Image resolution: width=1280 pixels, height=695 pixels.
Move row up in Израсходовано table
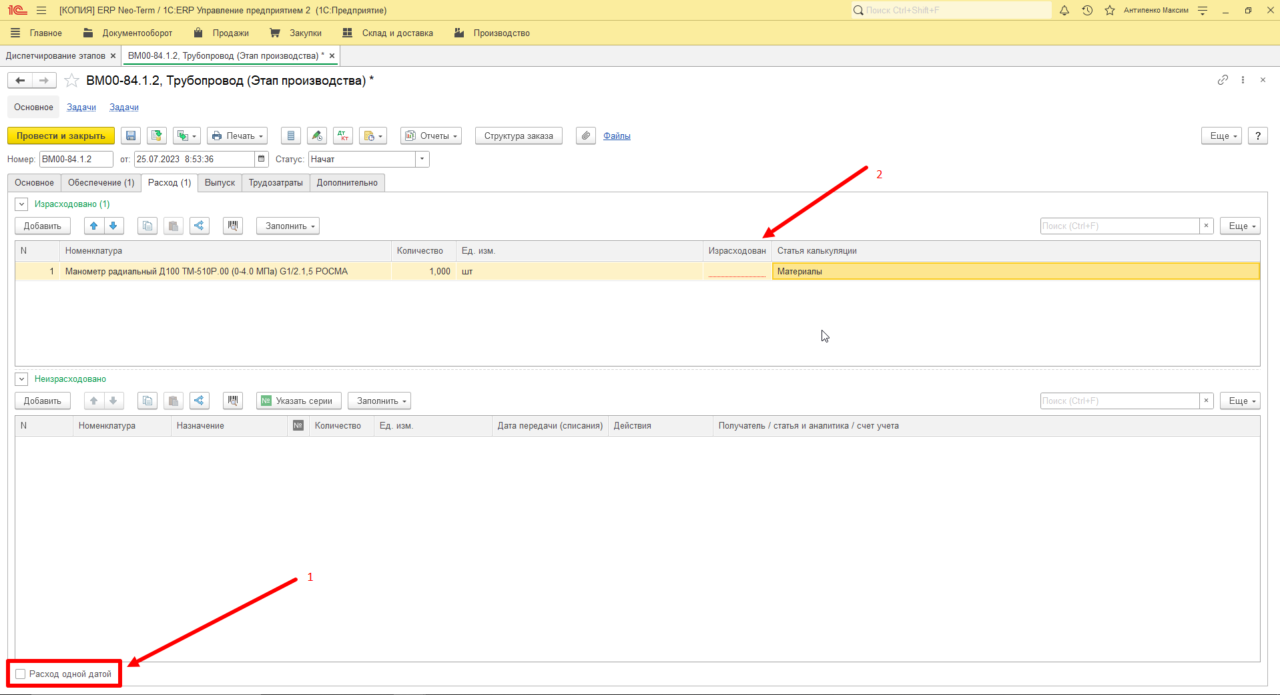click(x=94, y=226)
